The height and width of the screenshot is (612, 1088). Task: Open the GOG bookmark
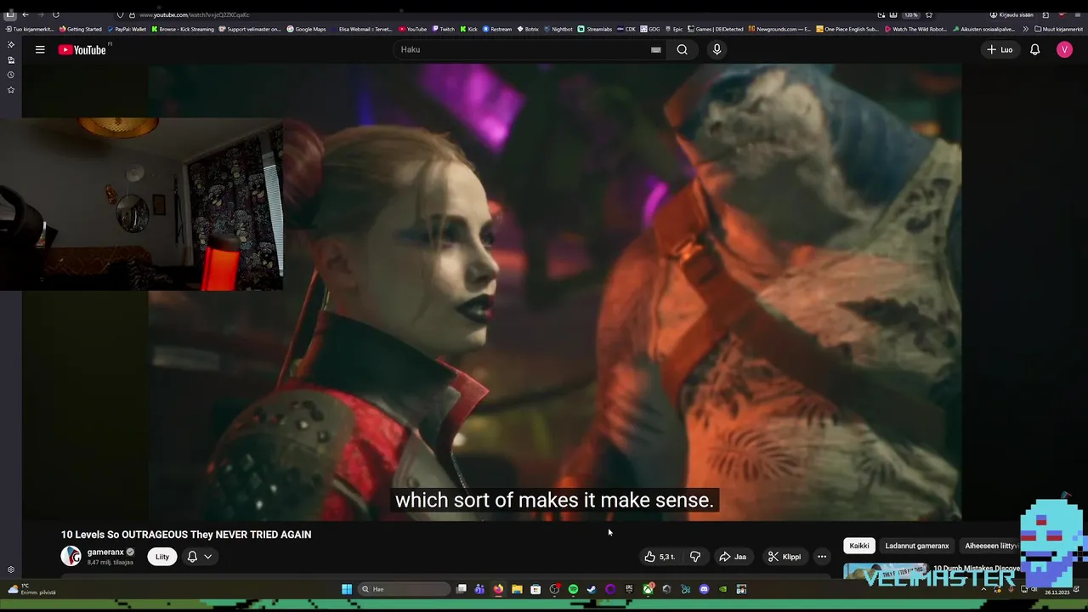click(x=650, y=29)
